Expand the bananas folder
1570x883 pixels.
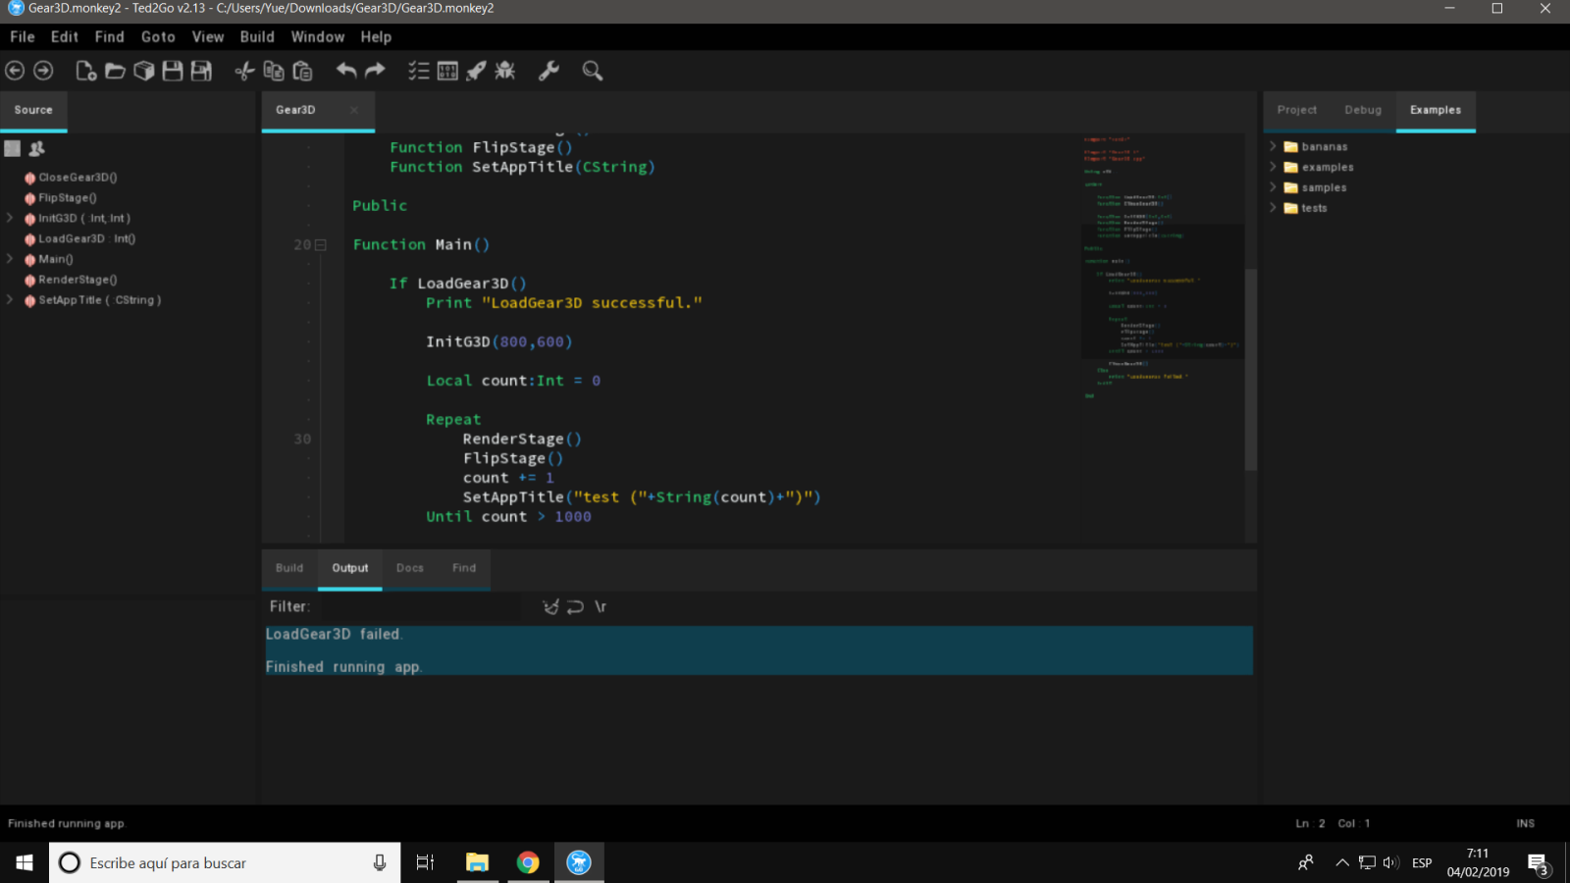1273,146
